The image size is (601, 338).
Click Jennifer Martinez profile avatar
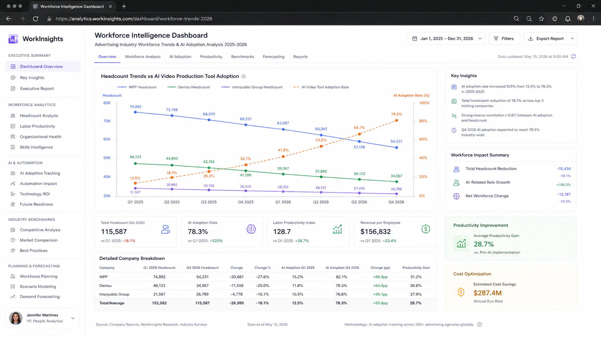point(16,318)
